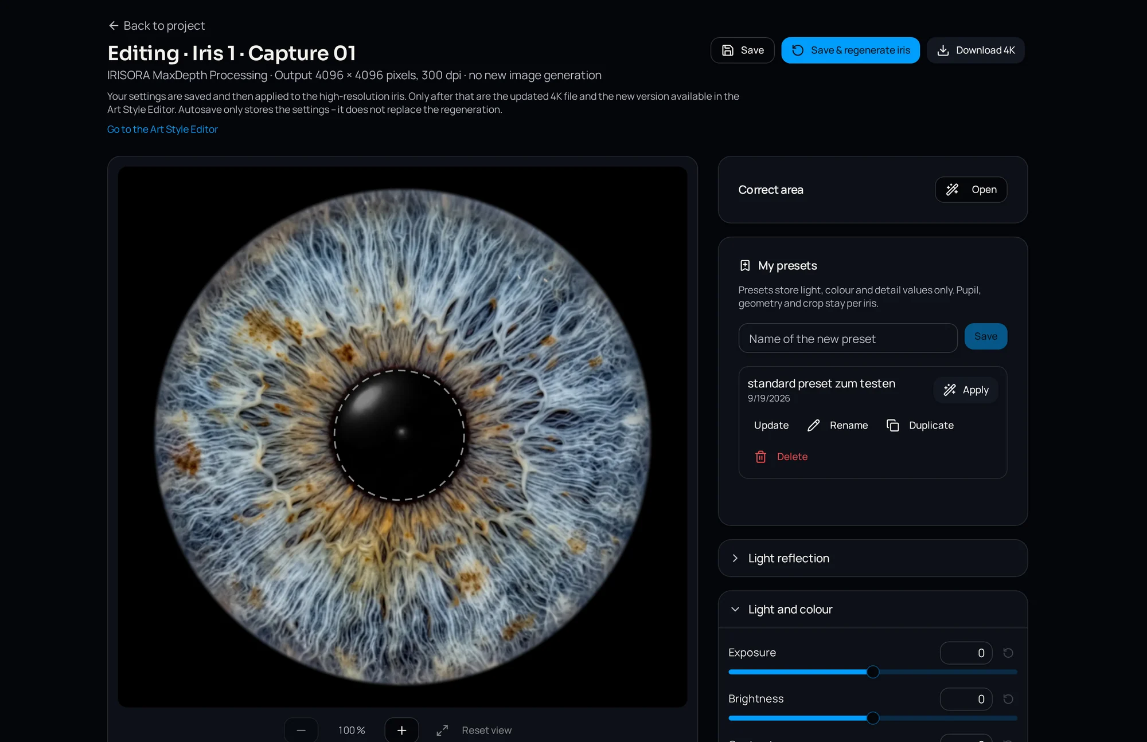Image resolution: width=1147 pixels, height=742 pixels.
Task: Click the 100 % zoom level text
Action: [x=352, y=731]
